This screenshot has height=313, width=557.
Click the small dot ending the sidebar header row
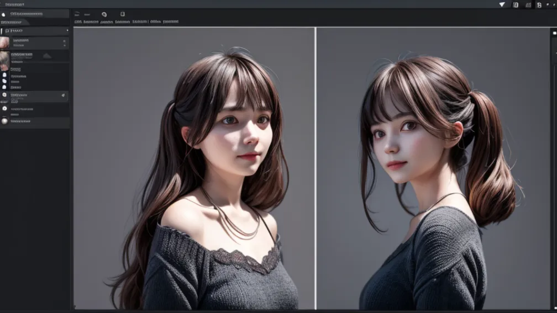click(x=67, y=30)
